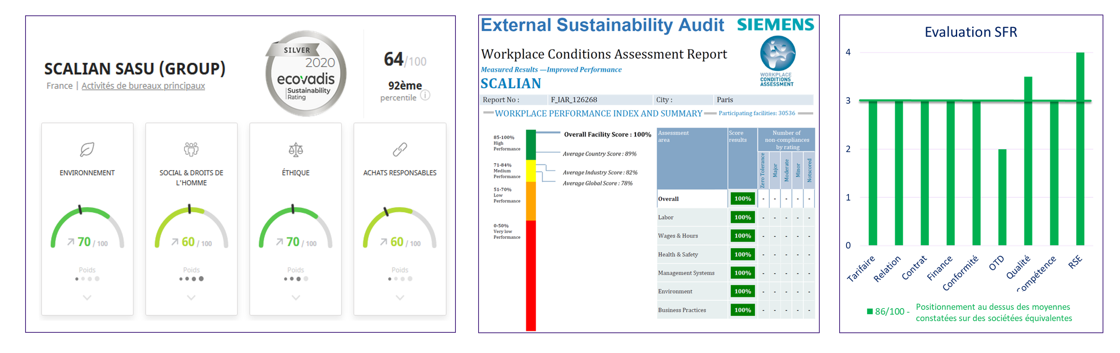This screenshot has height=353, width=1120.
Task: Click the SOCIAL & DROITS DE L'HOMME 60/100 gauge
Action: pos(191,227)
